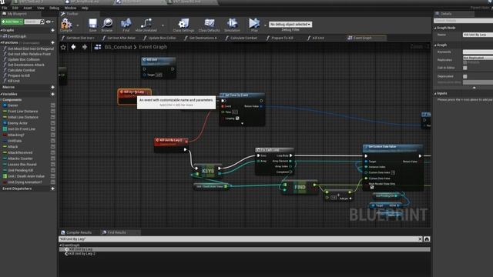Open the debug object selector dropdown

coord(290,24)
